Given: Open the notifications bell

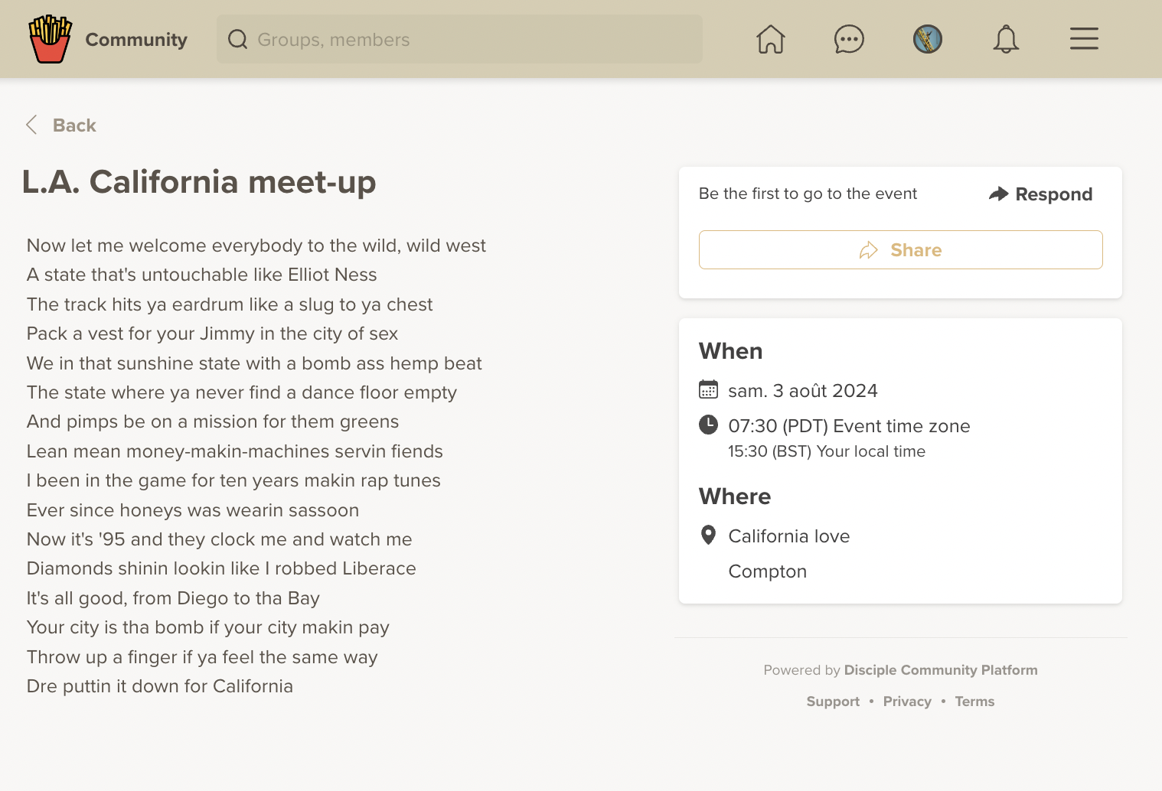Looking at the screenshot, I should coord(1006,39).
